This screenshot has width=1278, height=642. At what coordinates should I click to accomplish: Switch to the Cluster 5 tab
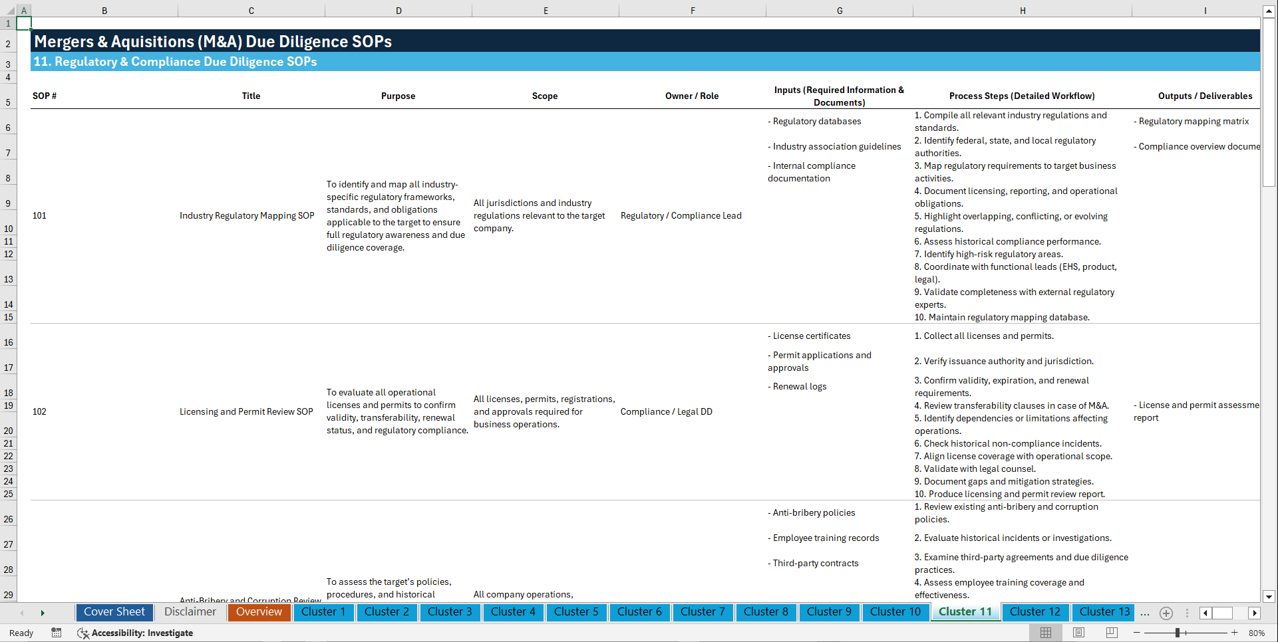point(576,612)
